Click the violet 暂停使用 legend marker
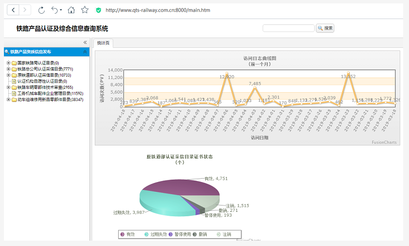409x246 pixels. (x=171, y=234)
